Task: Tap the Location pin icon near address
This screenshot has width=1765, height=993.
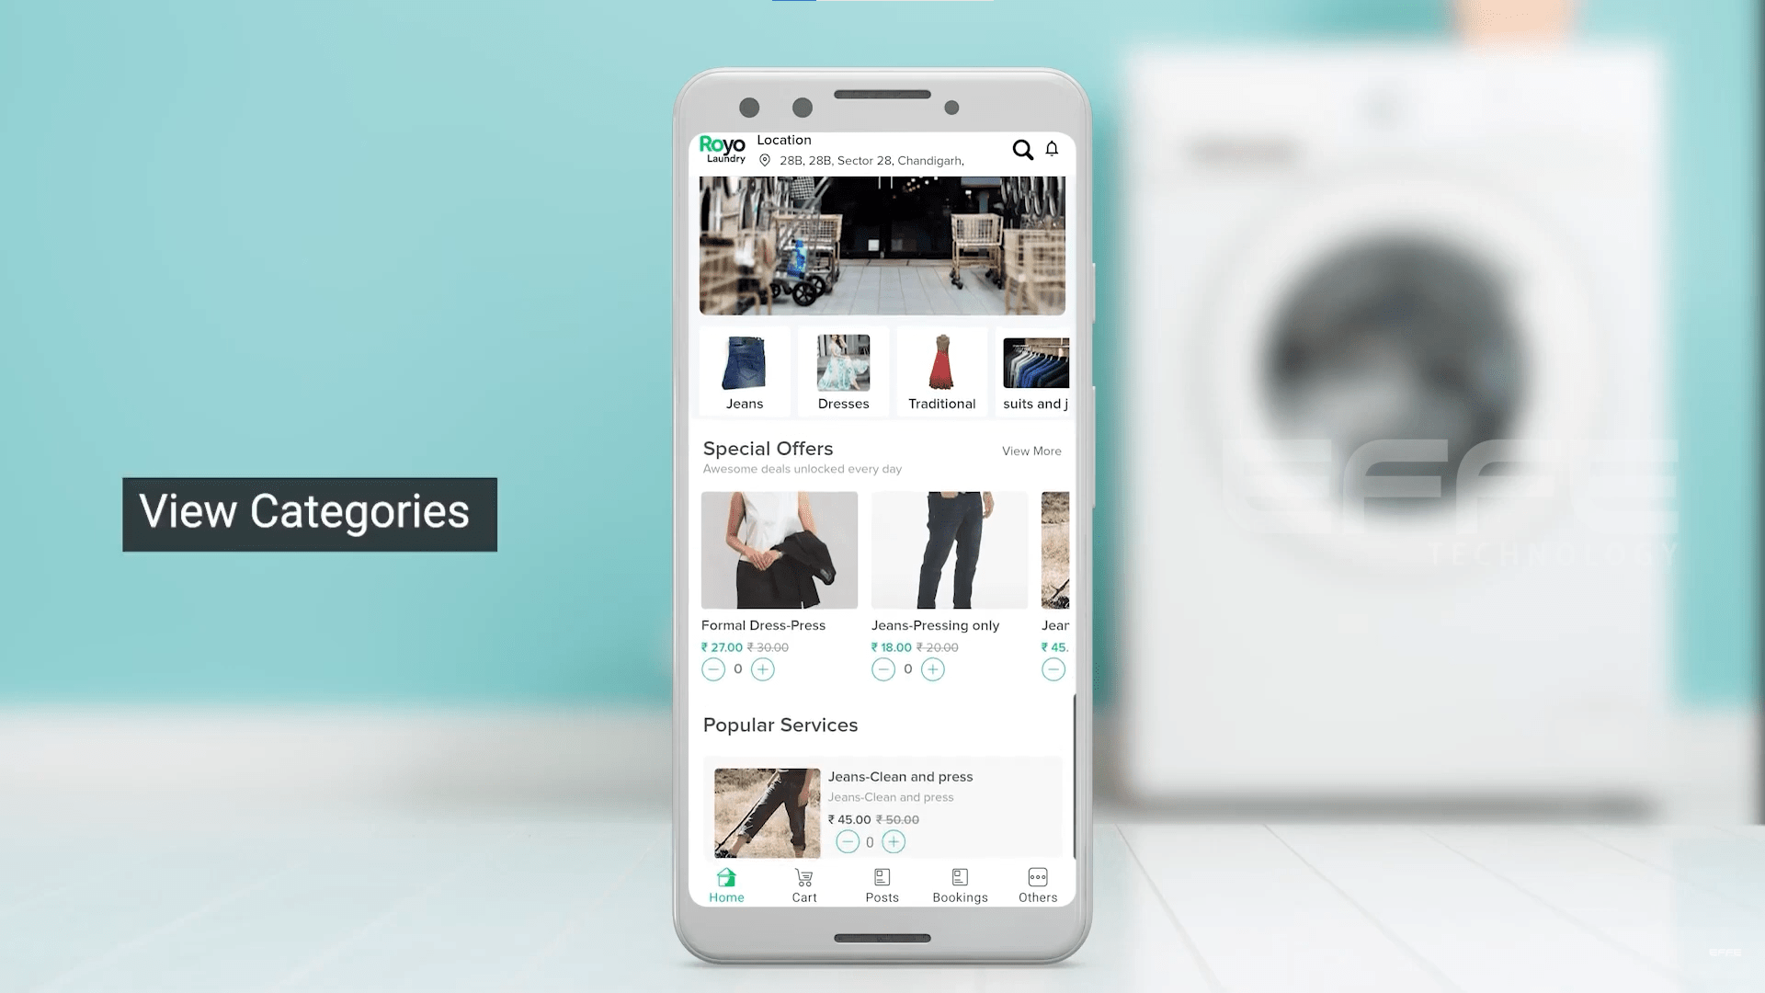Action: coord(765,159)
